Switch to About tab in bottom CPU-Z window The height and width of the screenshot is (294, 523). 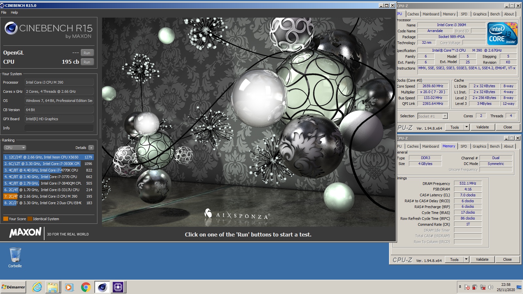coord(509,146)
